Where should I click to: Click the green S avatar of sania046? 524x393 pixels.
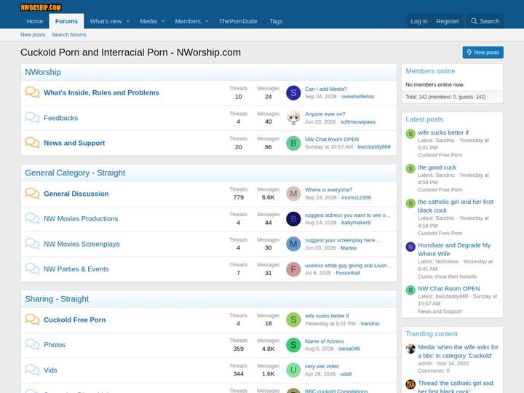pyautogui.click(x=293, y=345)
